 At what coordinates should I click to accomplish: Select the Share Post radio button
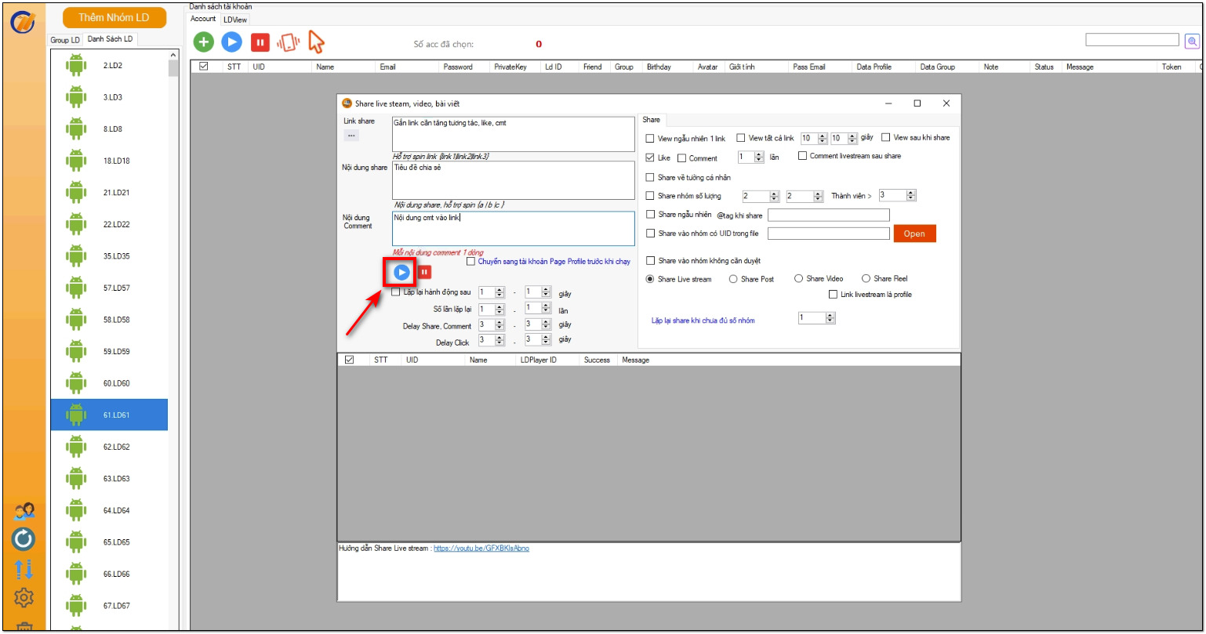coord(733,278)
